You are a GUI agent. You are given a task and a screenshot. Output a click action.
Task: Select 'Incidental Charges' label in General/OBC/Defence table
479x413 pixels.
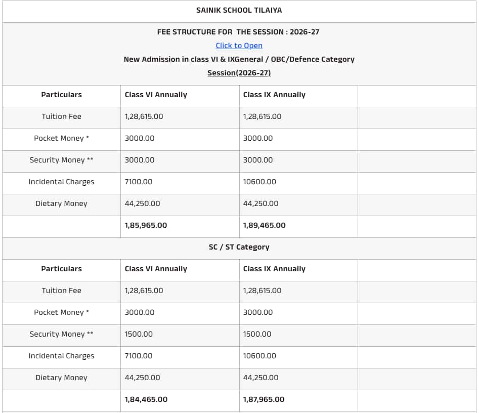(61, 182)
